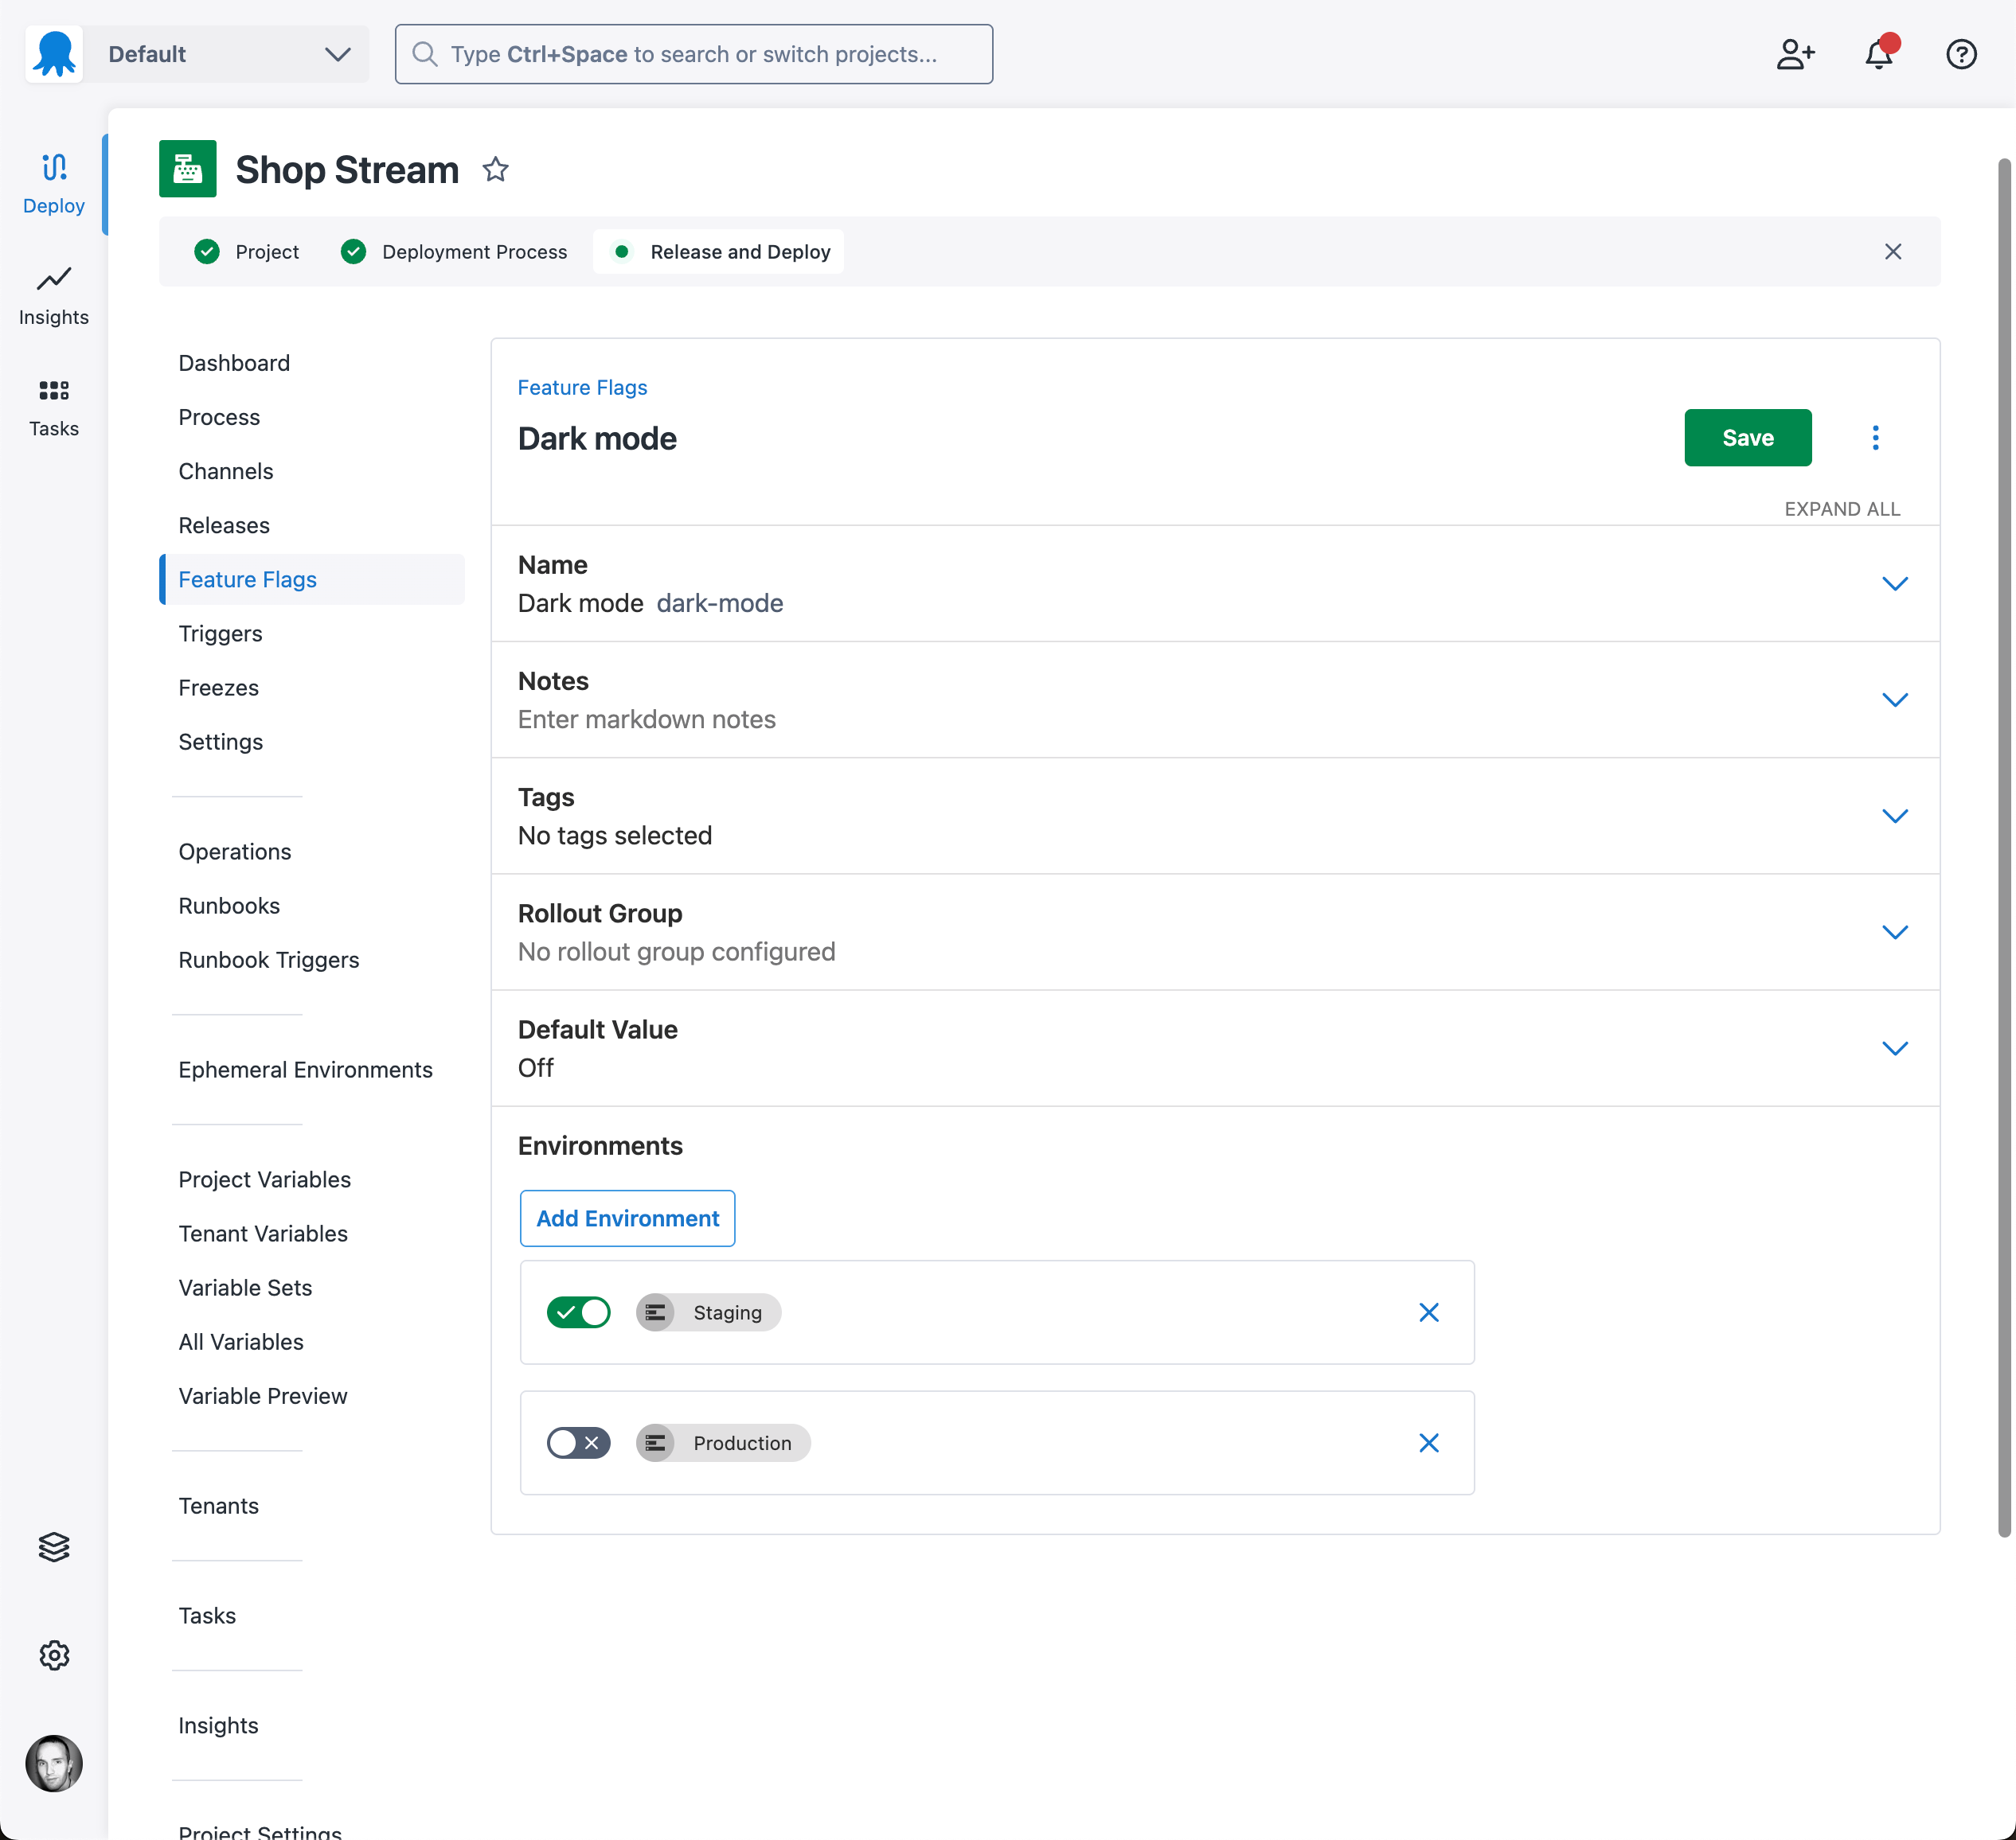
Task: Turn on the Production toggle
Action: (x=578, y=1443)
